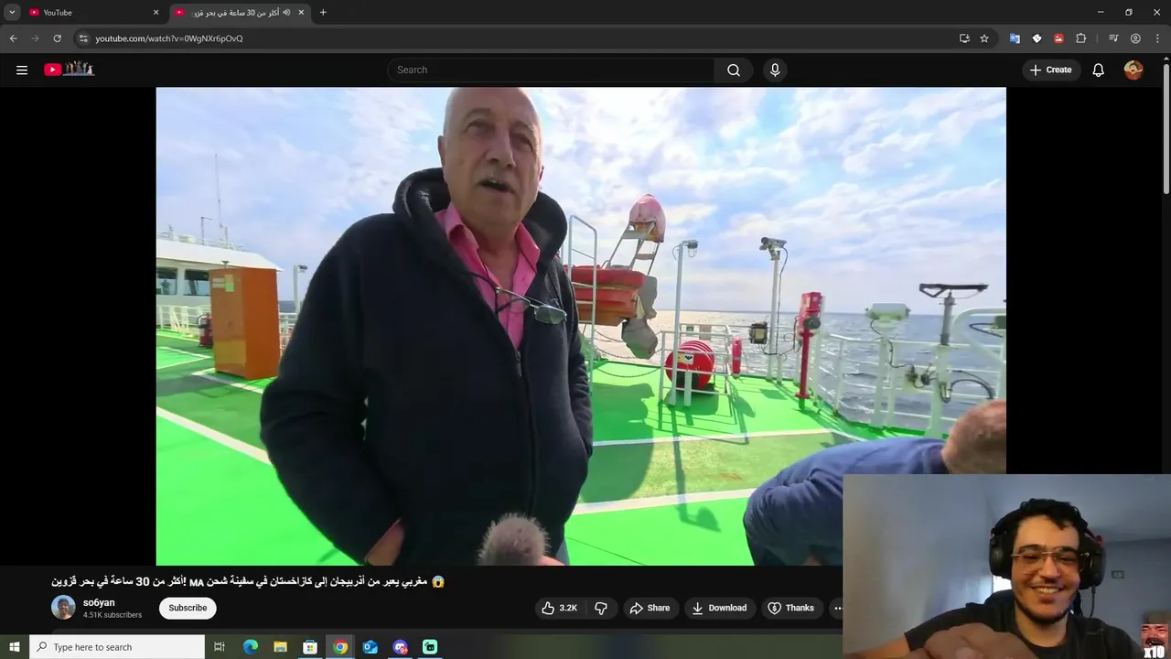
Task: Click the Share button
Action: click(x=650, y=608)
